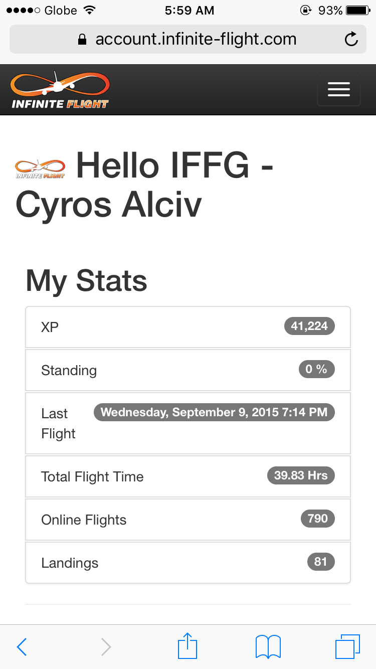The image size is (376, 669).
Task: Reload the page with refresh icon
Action: point(351,39)
